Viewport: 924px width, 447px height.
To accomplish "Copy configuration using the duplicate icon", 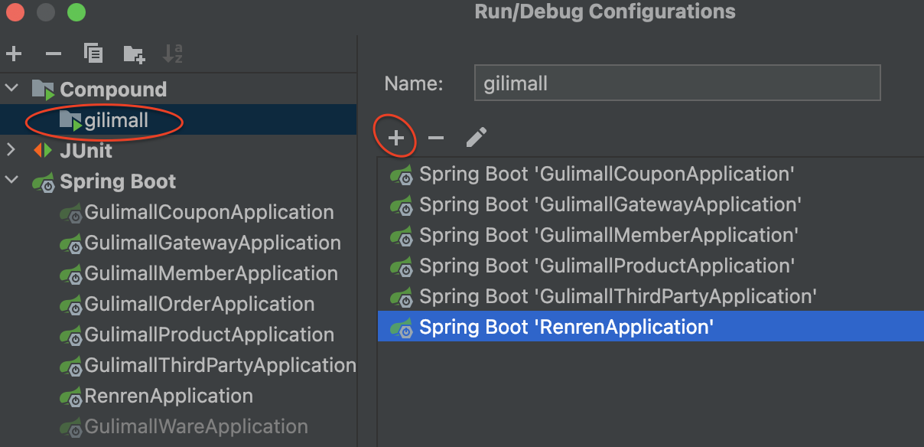I will 93,54.
